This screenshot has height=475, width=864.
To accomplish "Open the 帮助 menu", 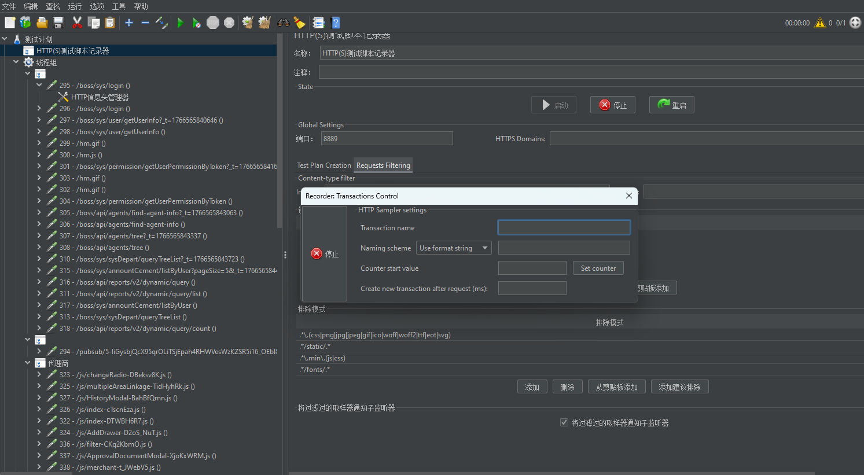I will [141, 6].
